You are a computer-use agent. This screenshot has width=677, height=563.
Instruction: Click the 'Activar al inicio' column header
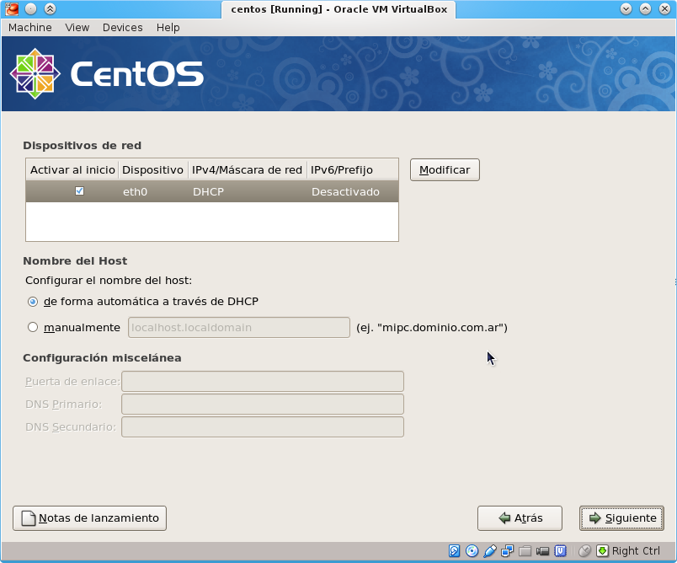72,169
